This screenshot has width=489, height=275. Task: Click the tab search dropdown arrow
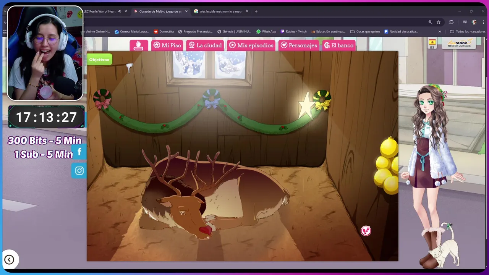click(x=5, y=11)
